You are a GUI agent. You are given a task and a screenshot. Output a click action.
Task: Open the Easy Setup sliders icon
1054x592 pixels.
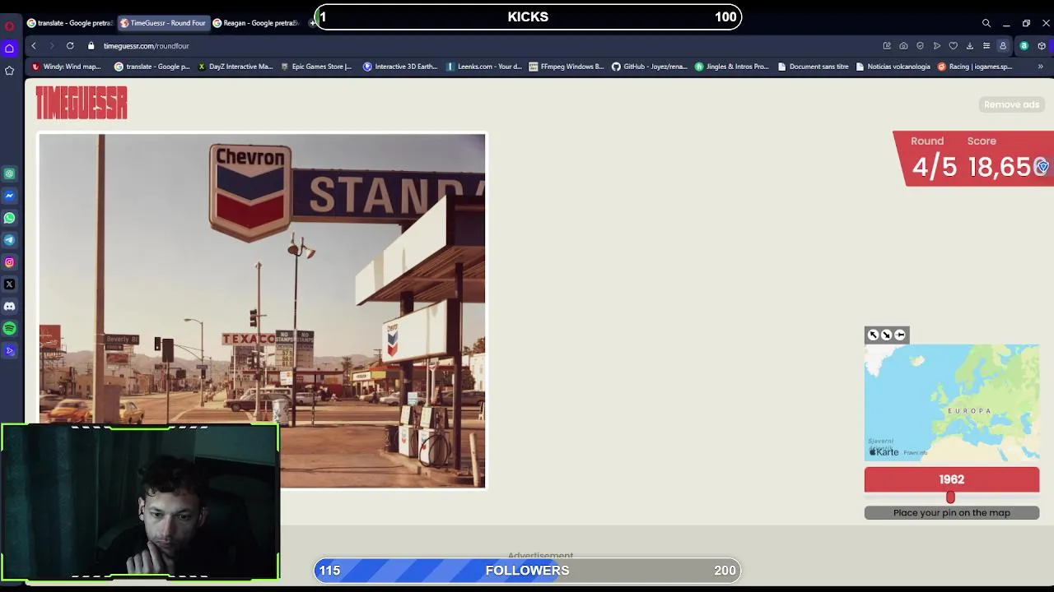(x=986, y=46)
